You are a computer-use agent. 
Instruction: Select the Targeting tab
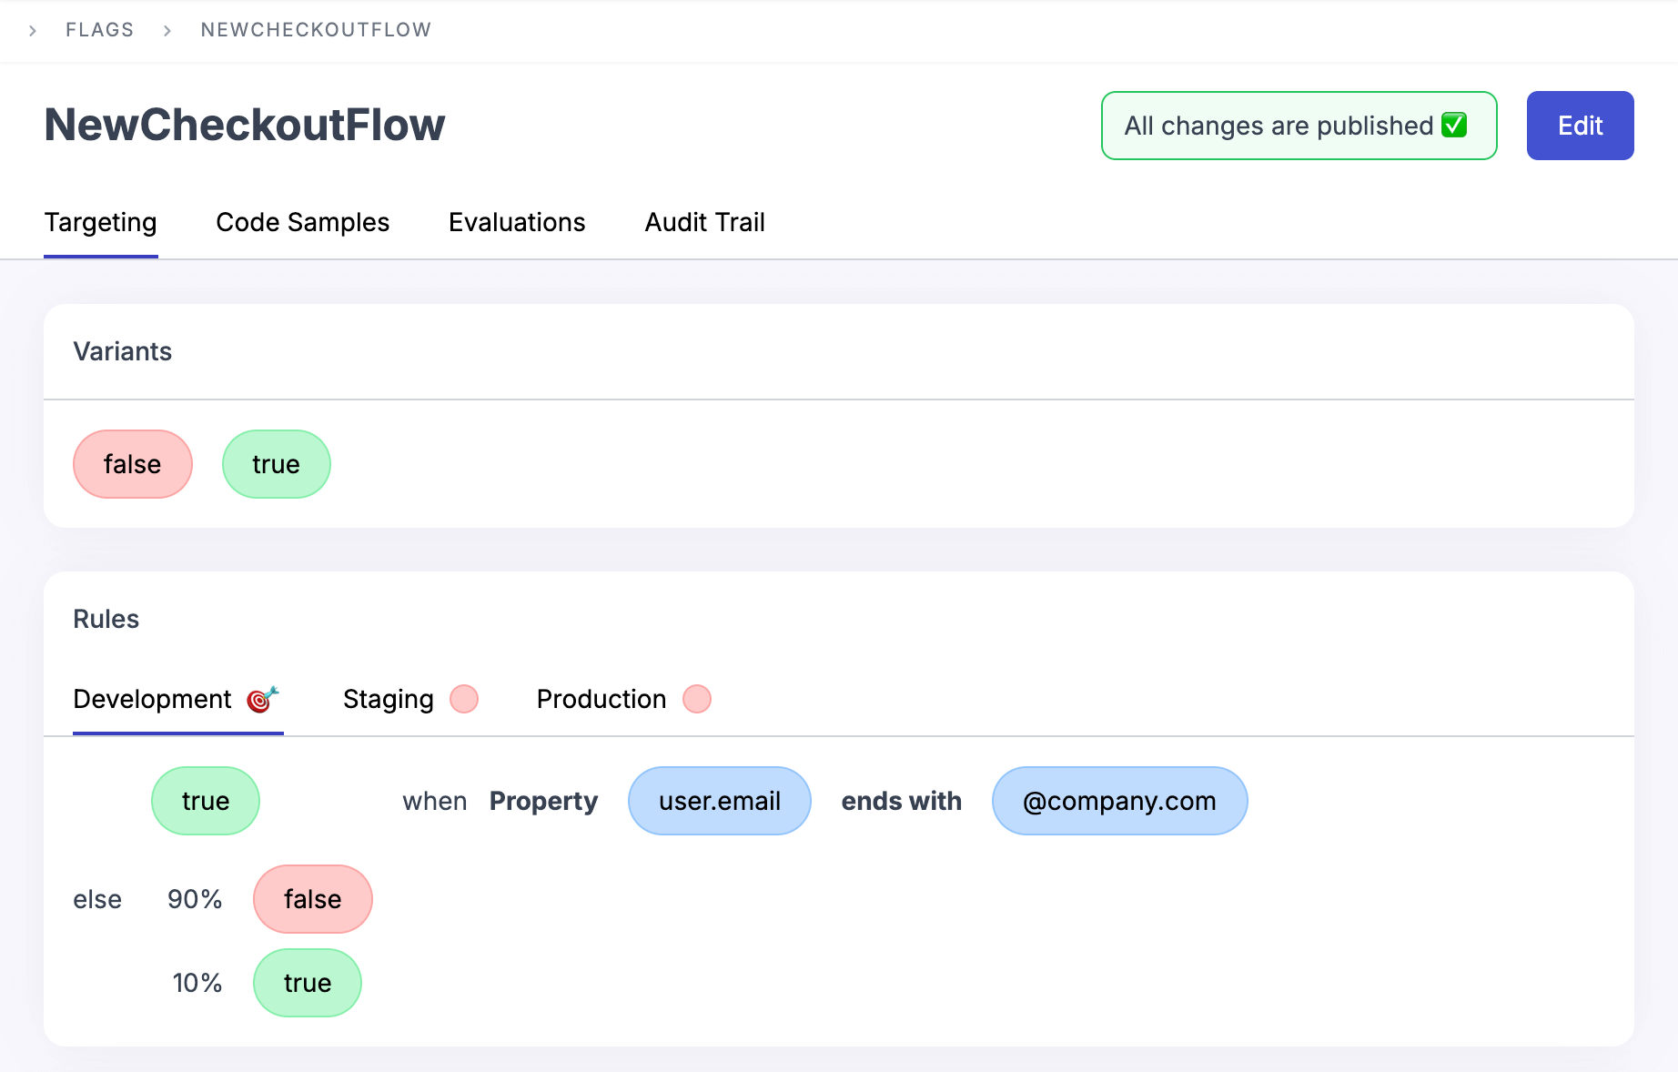(x=100, y=222)
